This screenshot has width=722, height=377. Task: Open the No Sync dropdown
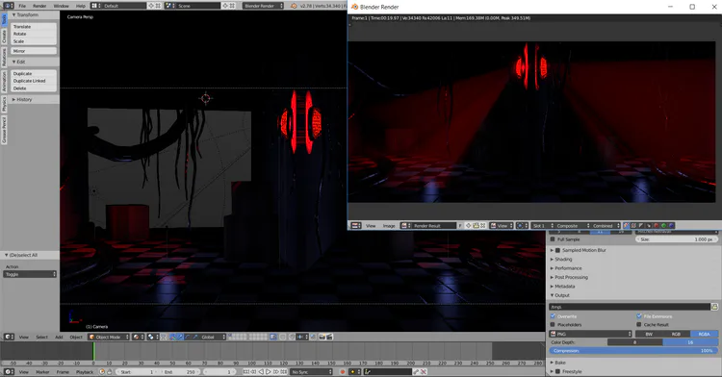[311, 372]
